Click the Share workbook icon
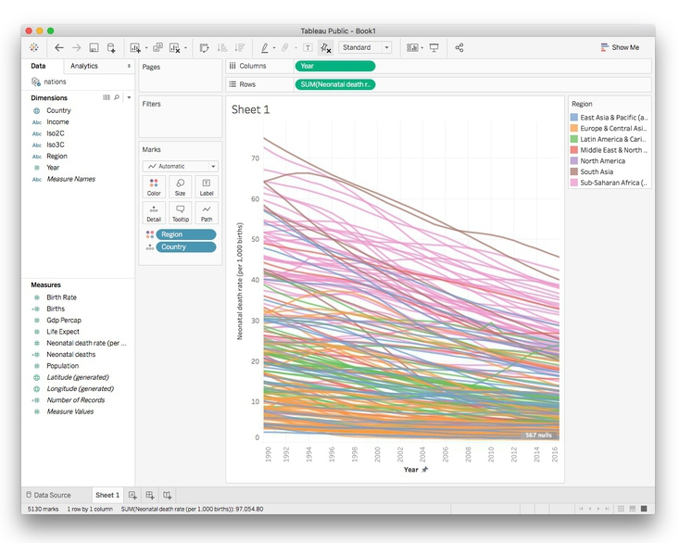The width and height of the screenshot is (679, 543). click(x=459, y=47)
